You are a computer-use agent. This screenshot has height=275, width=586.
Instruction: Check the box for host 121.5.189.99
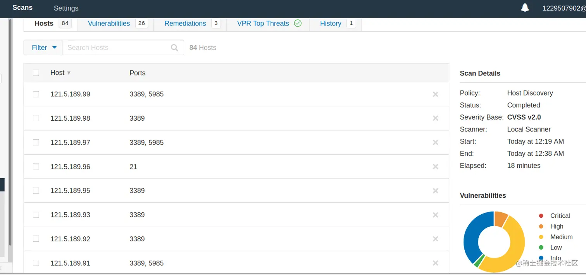click(x=36, y=94)
